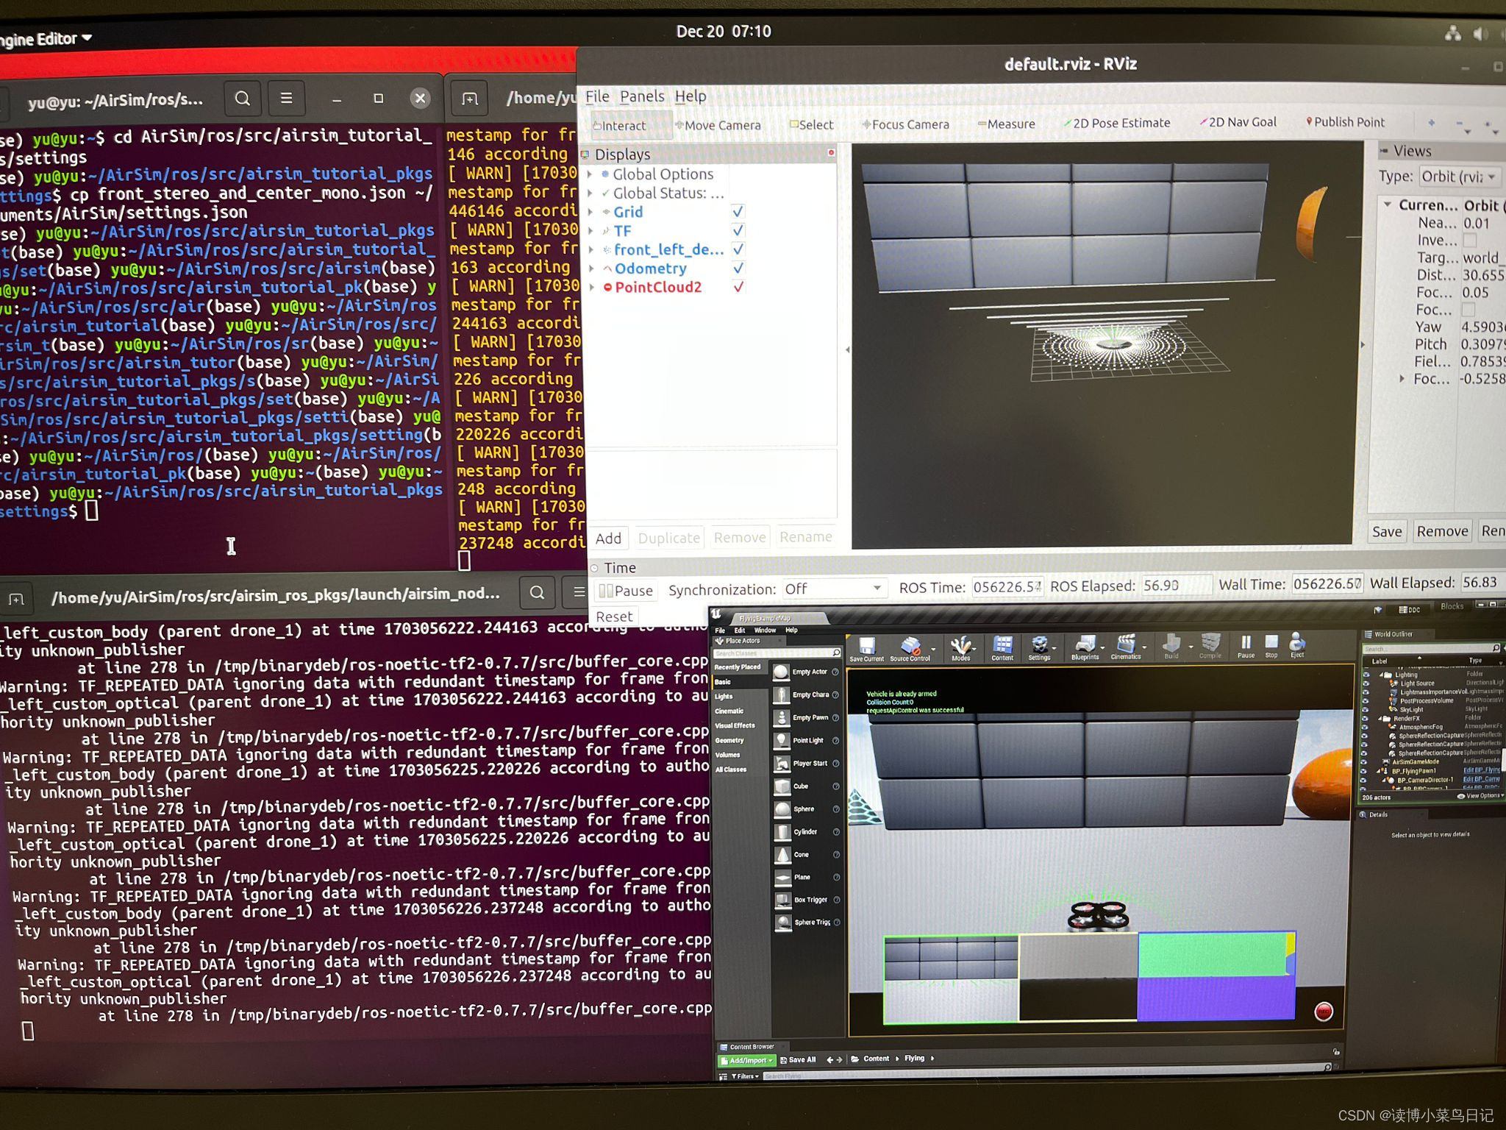Viewport: 1506px width, 1130px height.
Task: Select the 2D Nav Goal tool
Action: [x=1239, y=122]
